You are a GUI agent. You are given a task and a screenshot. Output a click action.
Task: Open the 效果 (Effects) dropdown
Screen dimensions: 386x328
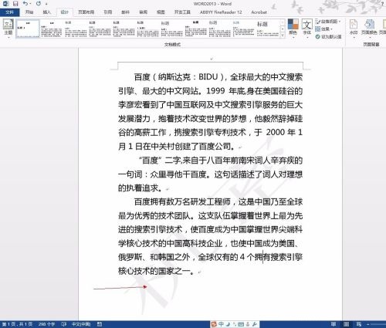coord(324,29)
